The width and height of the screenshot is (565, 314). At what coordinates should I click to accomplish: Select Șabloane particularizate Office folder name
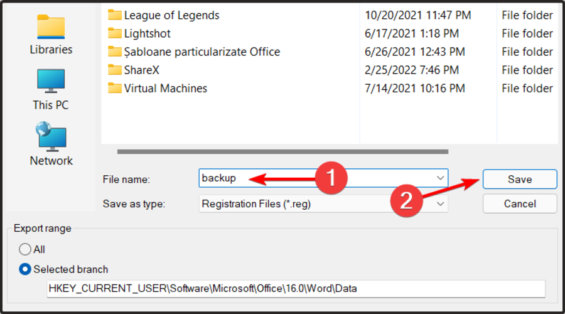click(202, 52)
